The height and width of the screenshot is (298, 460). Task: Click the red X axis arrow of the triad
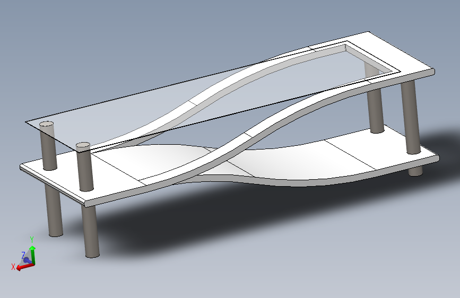click(x=24, y=266)
